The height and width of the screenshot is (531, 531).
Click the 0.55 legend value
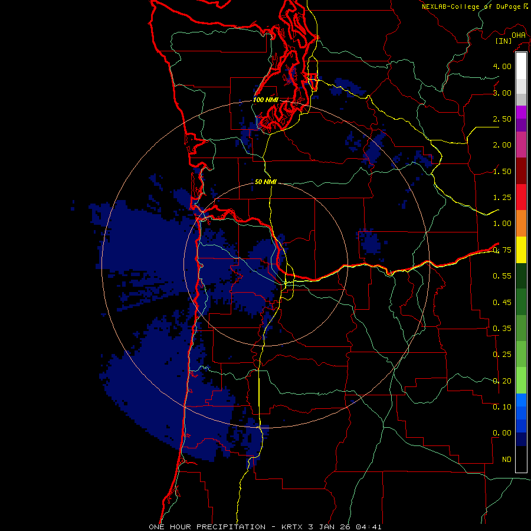coord(502,276)
